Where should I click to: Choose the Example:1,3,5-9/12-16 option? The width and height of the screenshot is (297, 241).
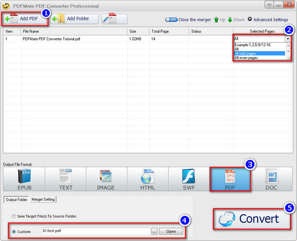click(x=259, y=45)
